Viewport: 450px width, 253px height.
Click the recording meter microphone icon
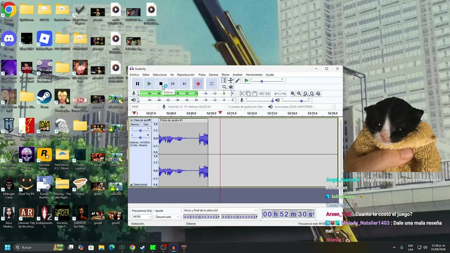(x=134, y=93)
